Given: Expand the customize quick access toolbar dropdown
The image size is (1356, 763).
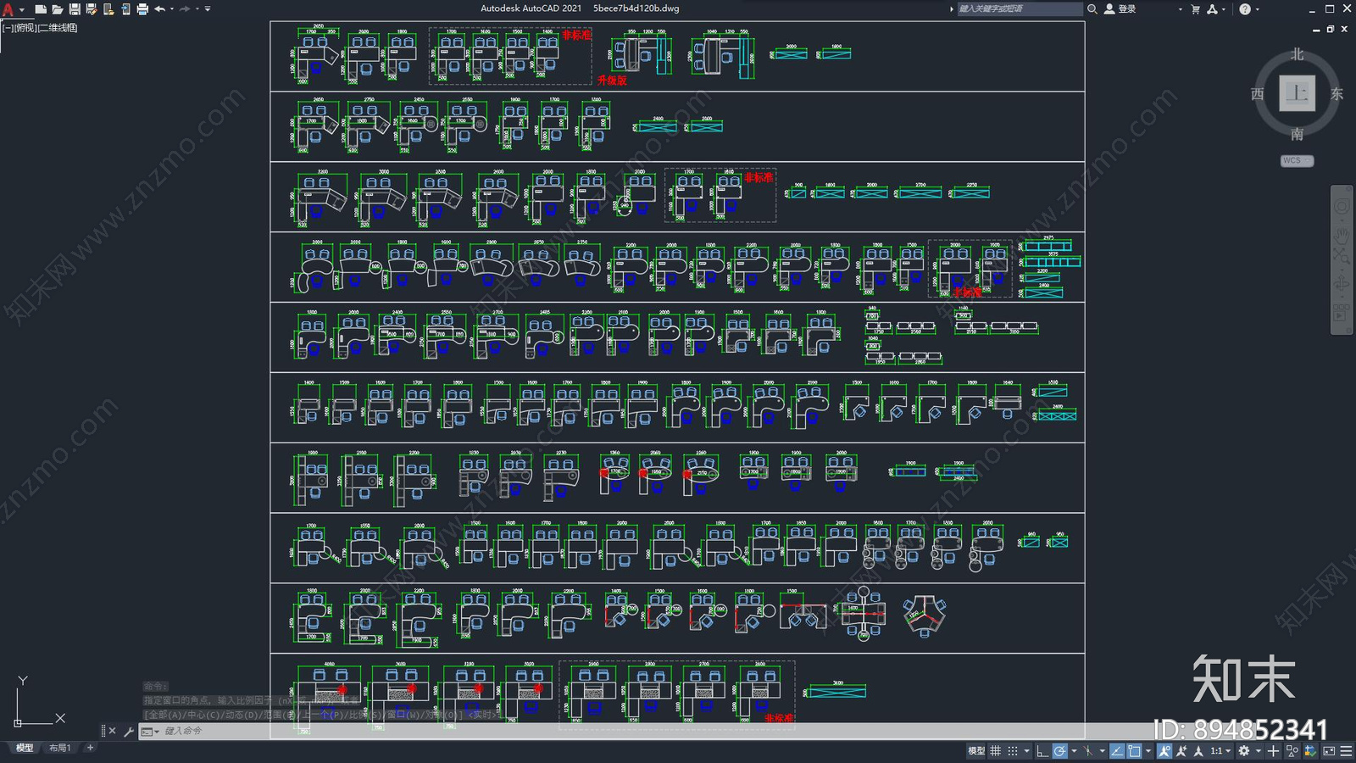Looking at the screenshot, I should [208, 9].
